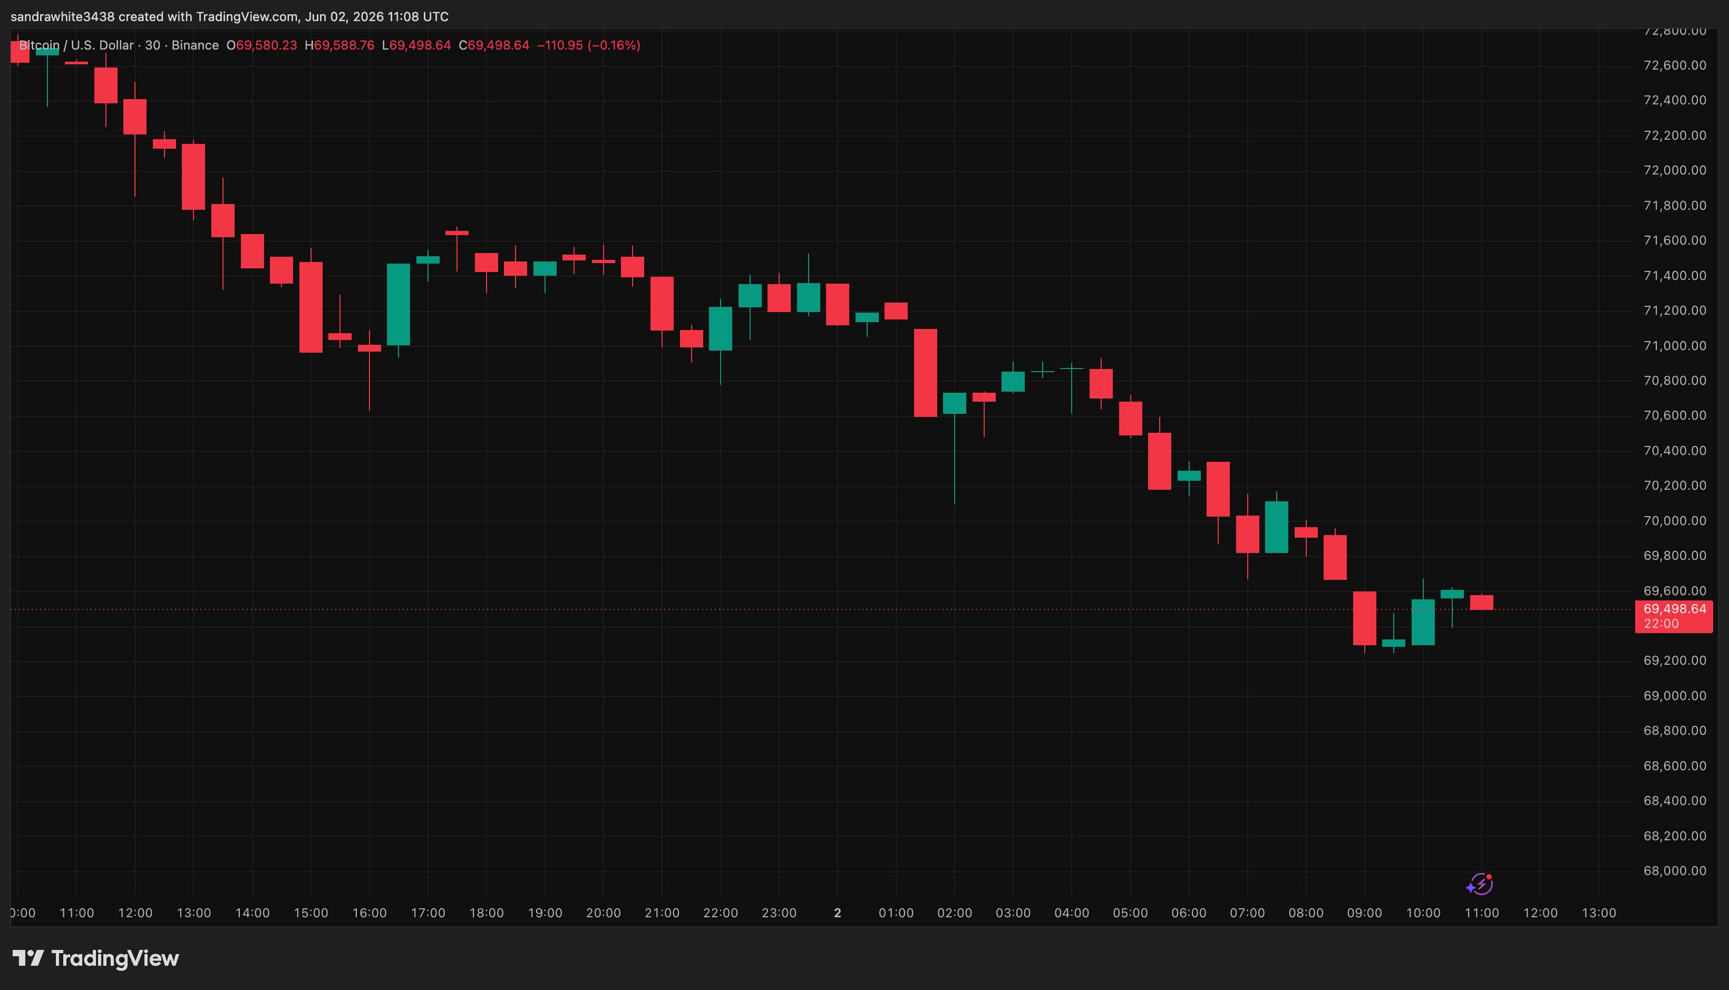Screen dimensions: 1729x990
Task: Click the open value O69,580.23
Action: pos(262,45)
